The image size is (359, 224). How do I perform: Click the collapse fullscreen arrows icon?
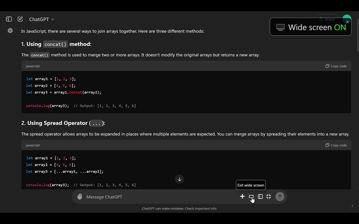pos(269,197)
